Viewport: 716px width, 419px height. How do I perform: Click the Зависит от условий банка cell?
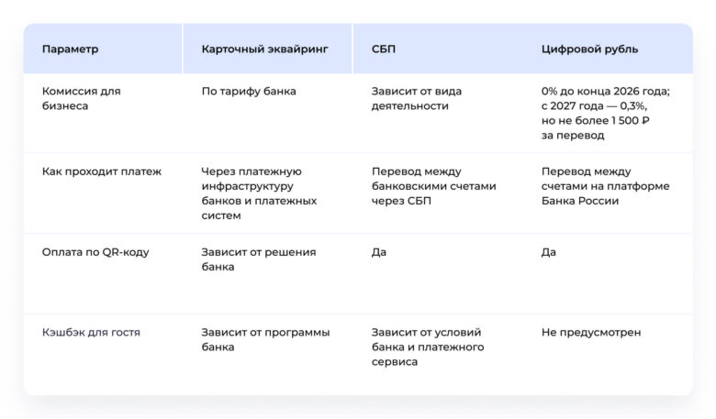coord(428,347)
